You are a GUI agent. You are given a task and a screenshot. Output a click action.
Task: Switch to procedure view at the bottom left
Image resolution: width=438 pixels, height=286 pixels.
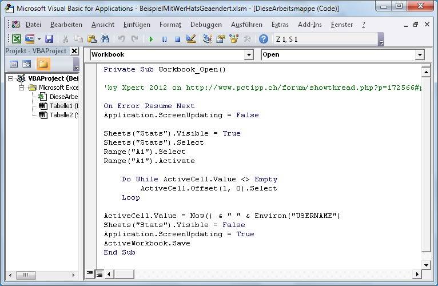click(90, 274)
